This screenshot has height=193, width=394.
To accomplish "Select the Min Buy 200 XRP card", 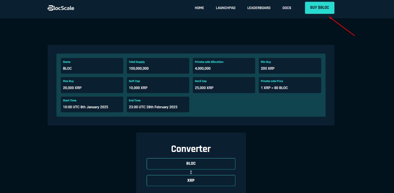I will tap(290, 66).
